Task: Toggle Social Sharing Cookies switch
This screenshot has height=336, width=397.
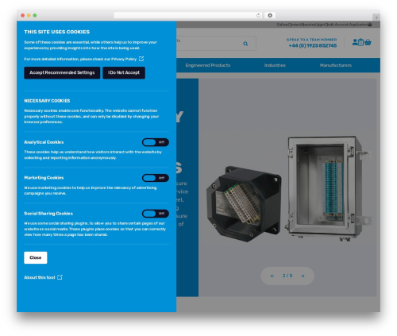Action: pyautogui.click(x=156, y=214)
